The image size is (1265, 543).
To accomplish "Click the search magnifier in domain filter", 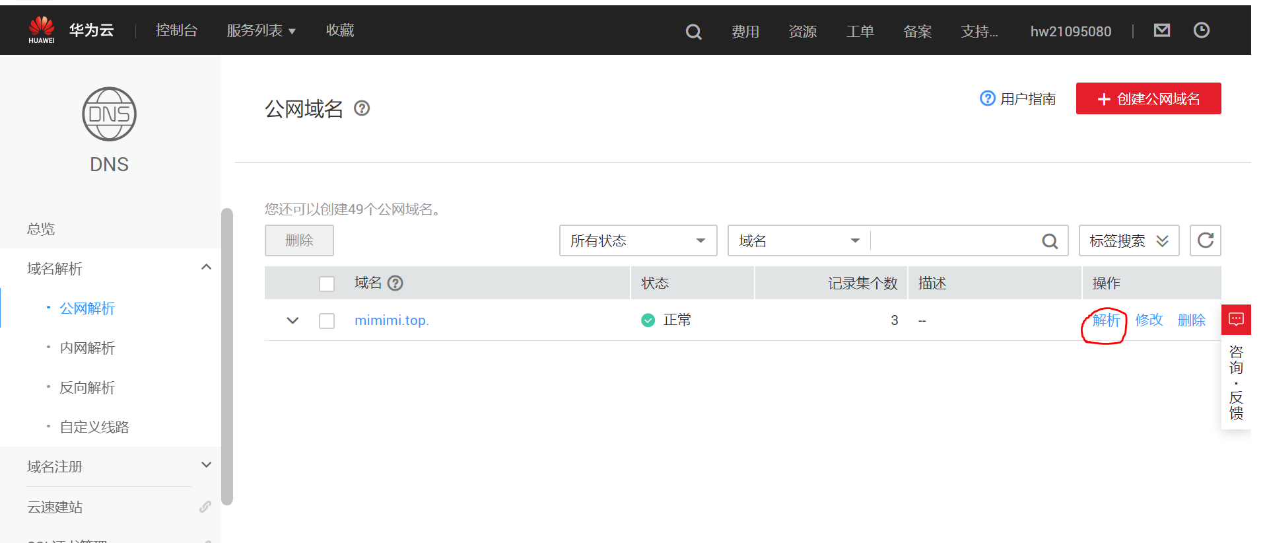I will (1050, 241).
